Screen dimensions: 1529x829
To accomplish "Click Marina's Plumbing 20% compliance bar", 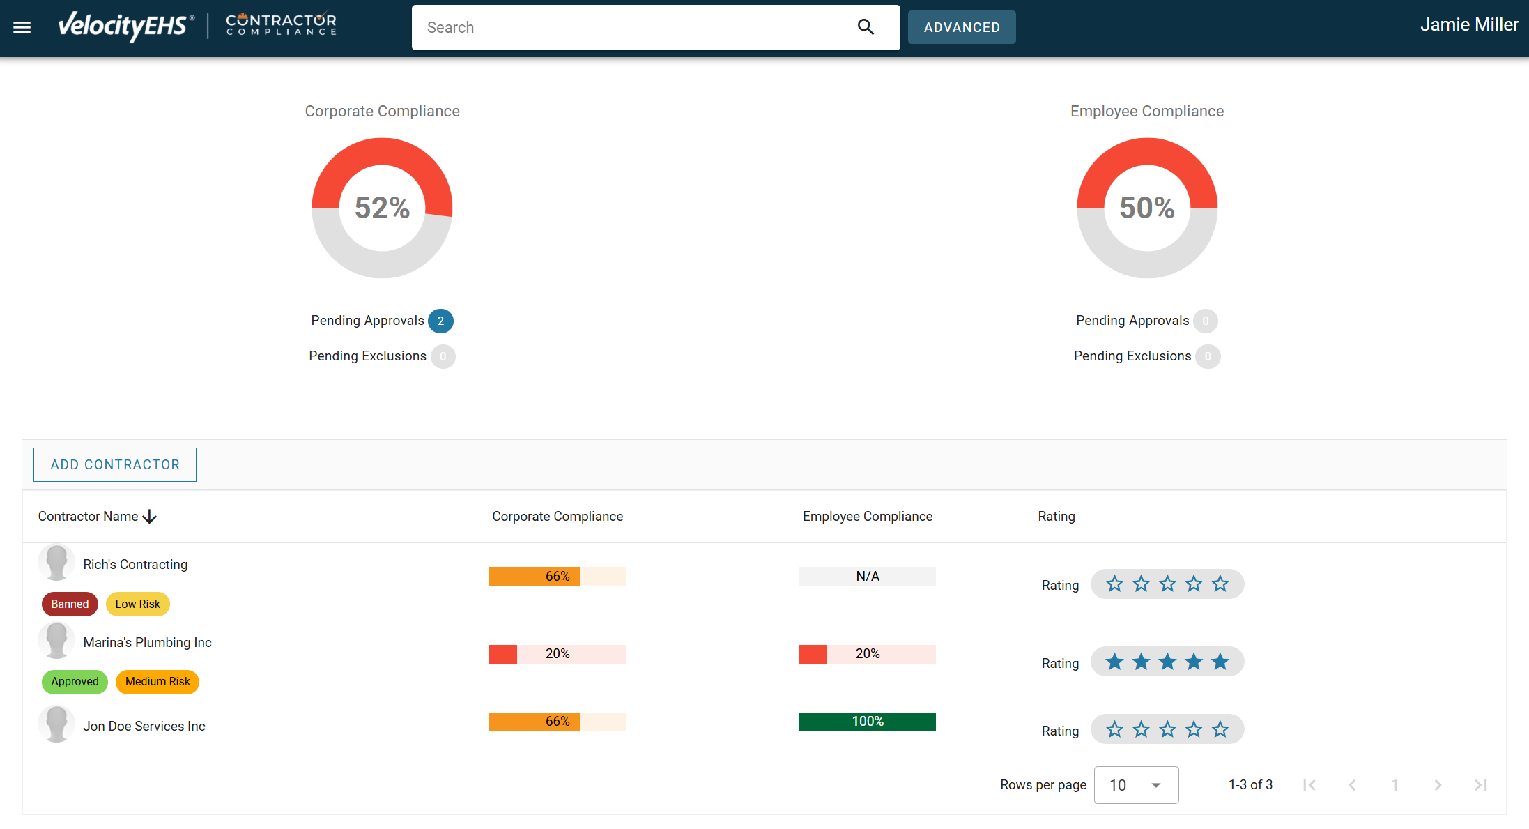I will [x=557, y=653].
